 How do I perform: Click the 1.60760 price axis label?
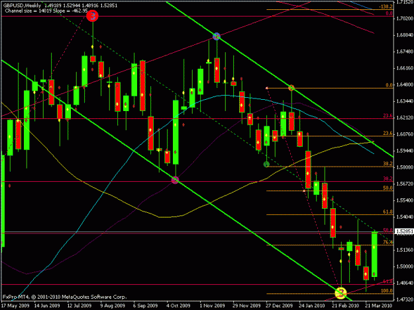(x=405, y=134)
